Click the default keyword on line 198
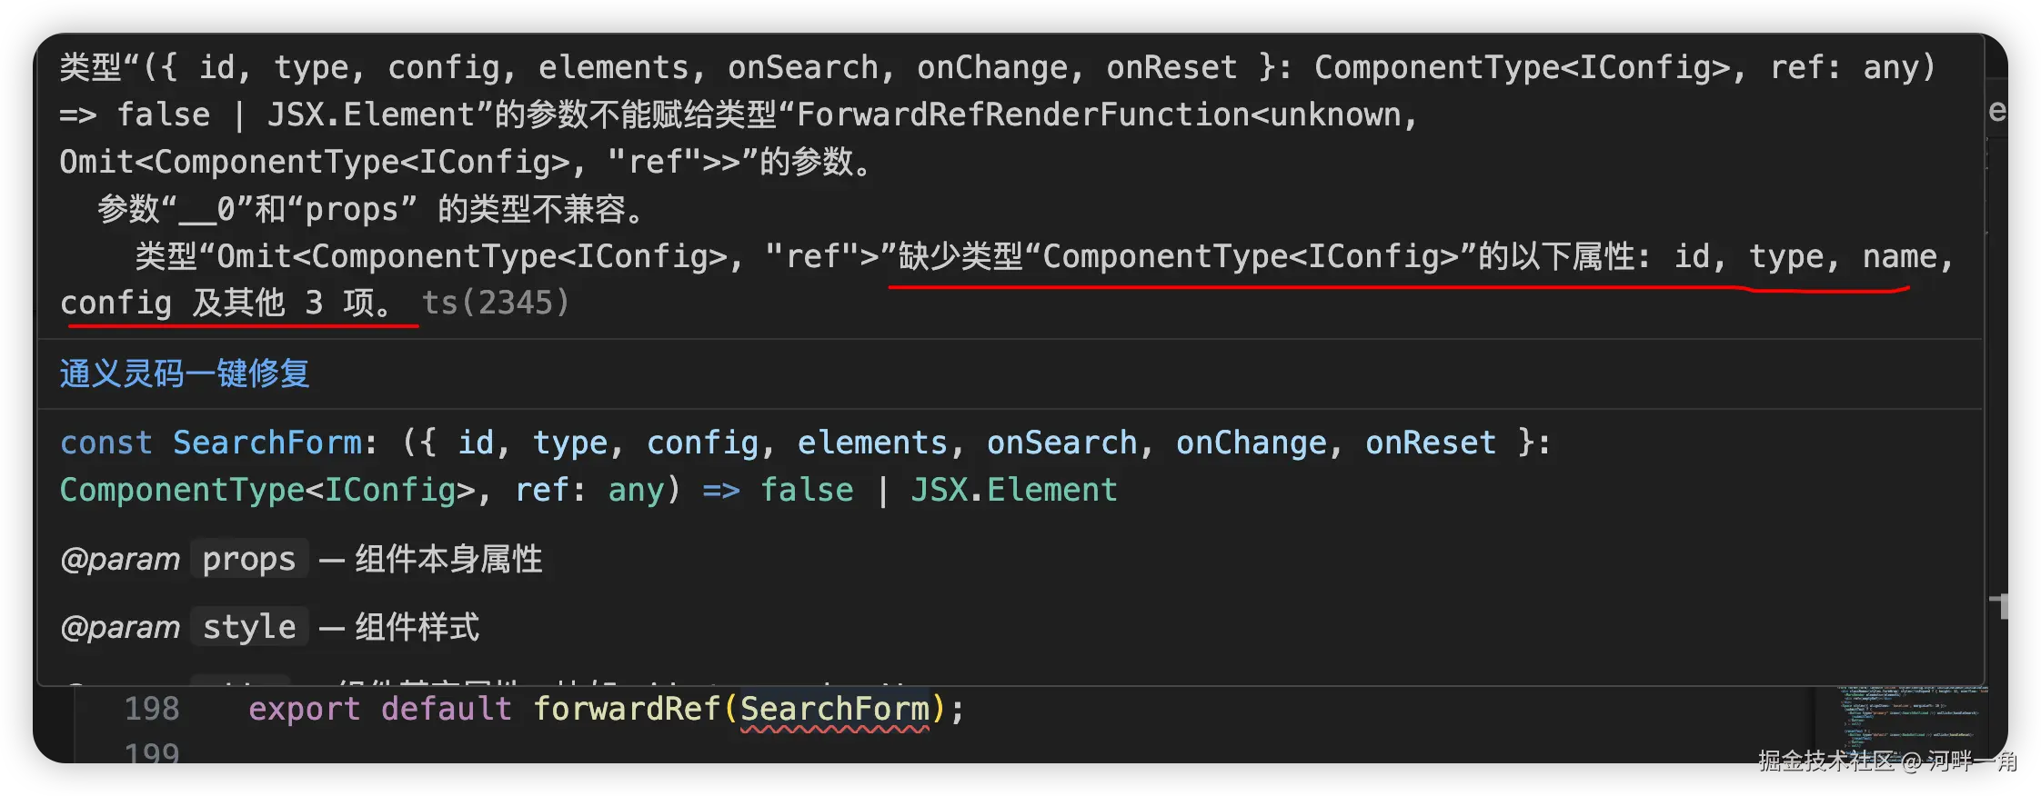 (446, 709)
